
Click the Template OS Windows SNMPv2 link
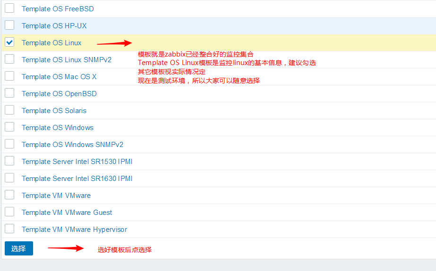click(73, 145)
